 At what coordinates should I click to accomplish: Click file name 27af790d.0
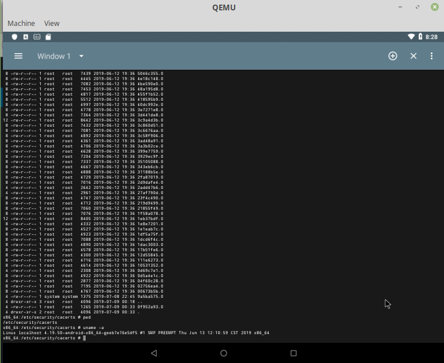tap(150, 193)
